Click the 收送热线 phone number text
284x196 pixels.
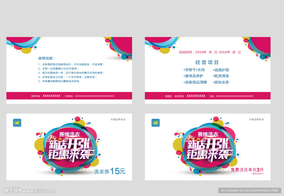tap(190, 96)
